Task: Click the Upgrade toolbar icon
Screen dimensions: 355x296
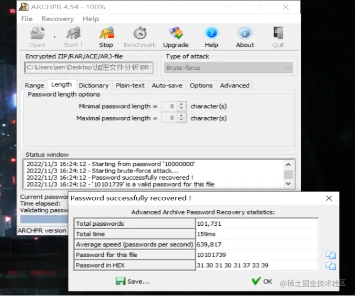Action: click(176, 33)
